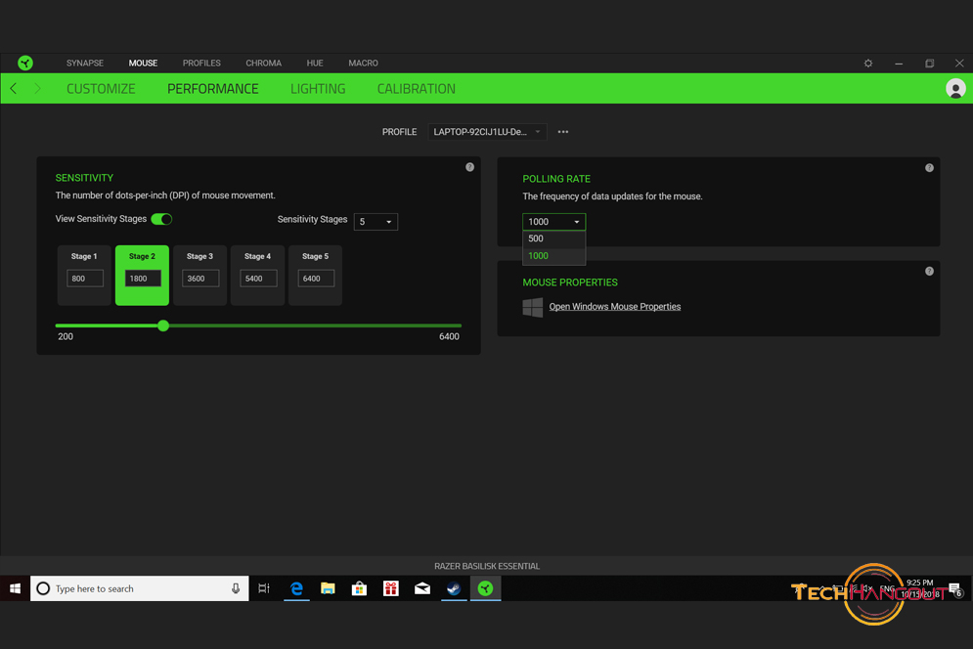Screen dimensions: 973x649
Task: Click Stage 1 DPI field 800
Action: coord(85,279)
